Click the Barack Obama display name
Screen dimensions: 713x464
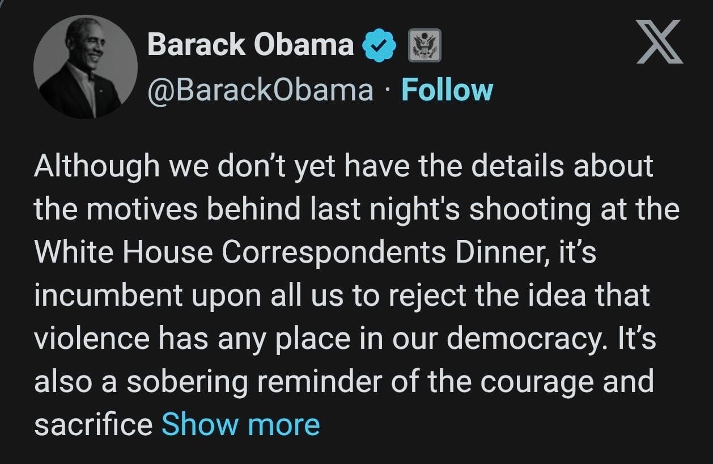click(250, 44)
